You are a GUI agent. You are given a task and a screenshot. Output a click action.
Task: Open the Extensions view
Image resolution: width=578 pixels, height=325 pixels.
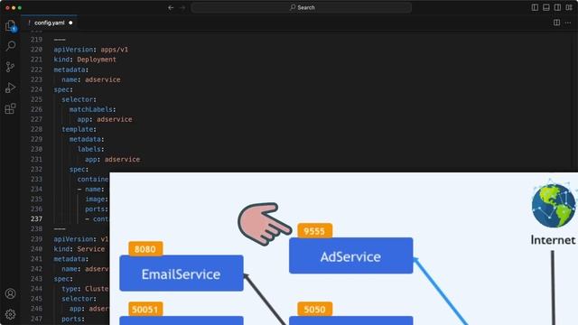click(10, 108)
